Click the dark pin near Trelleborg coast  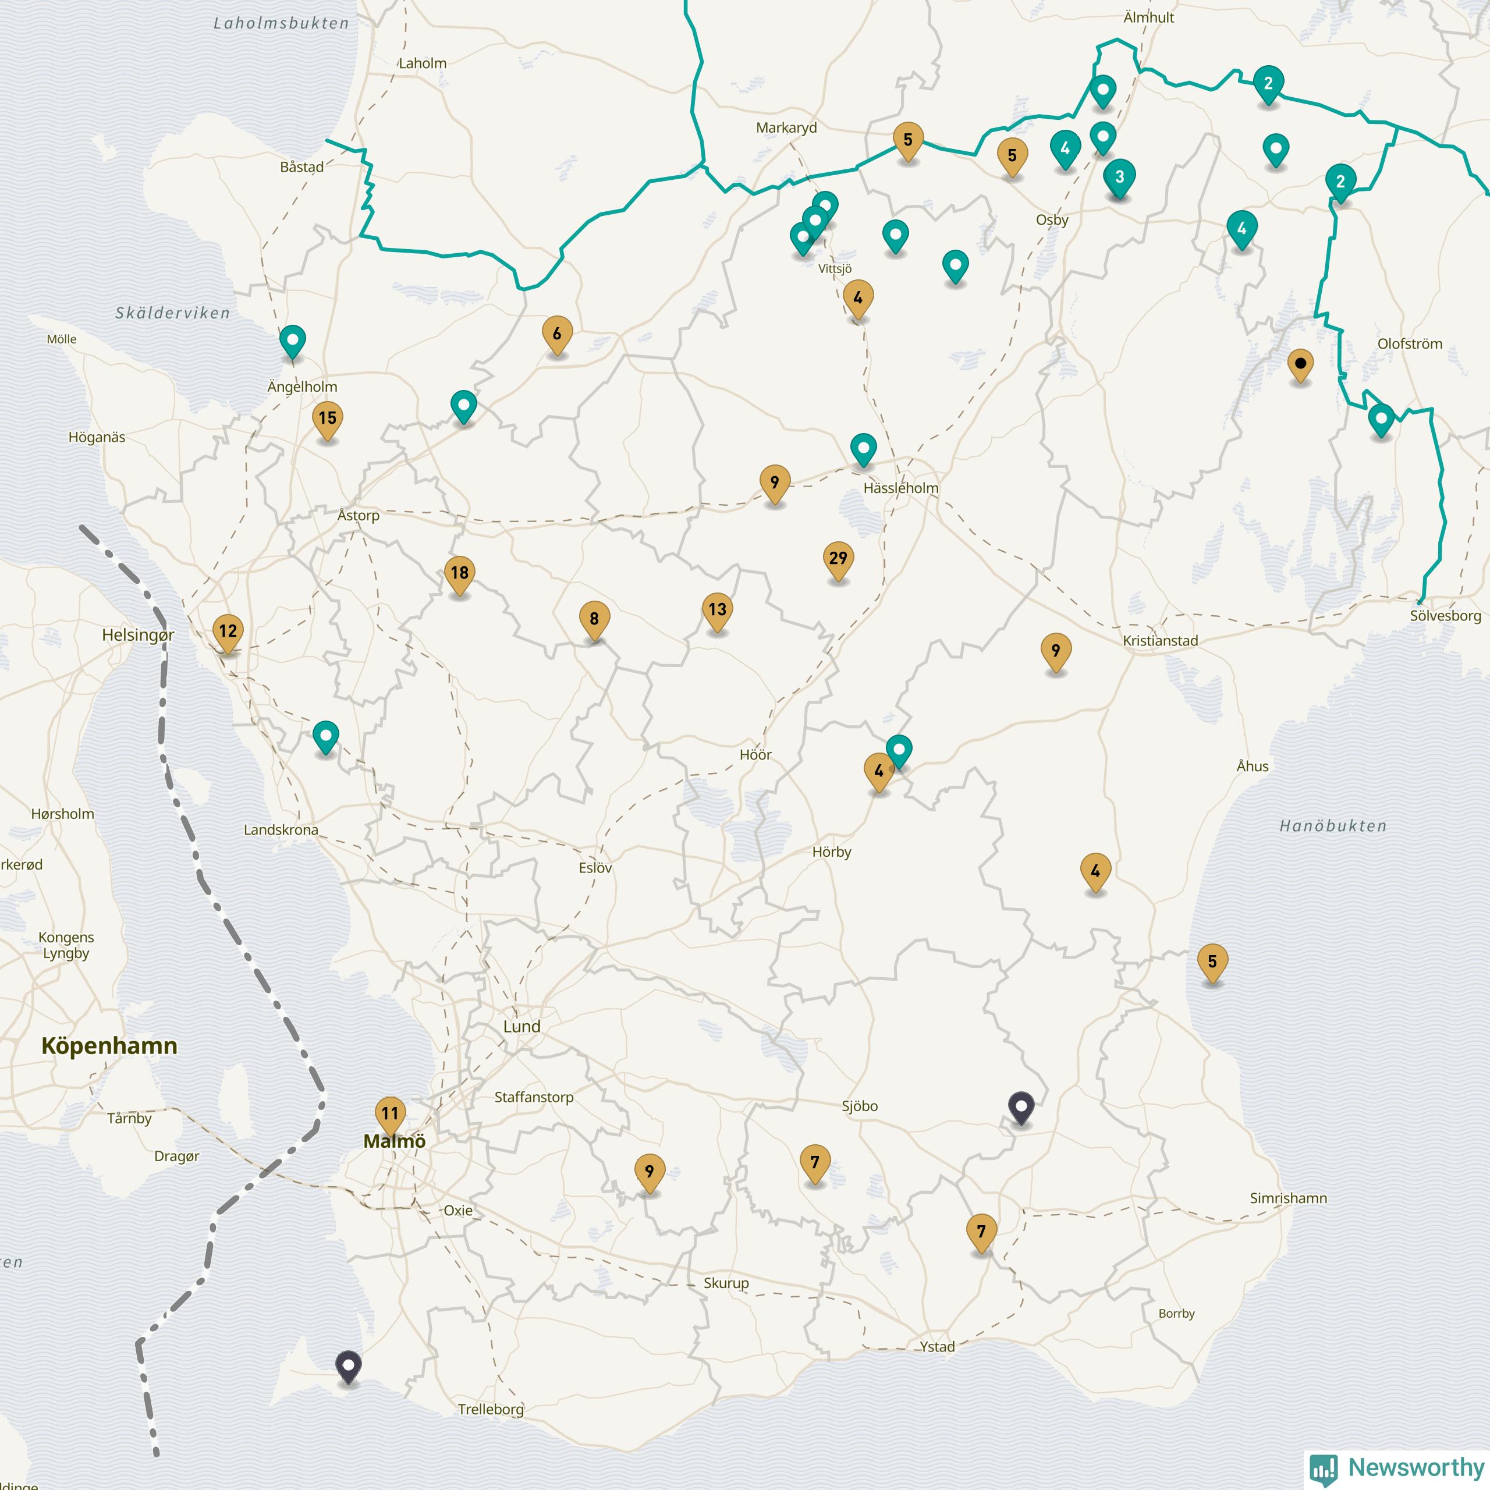coord(349,1367)
